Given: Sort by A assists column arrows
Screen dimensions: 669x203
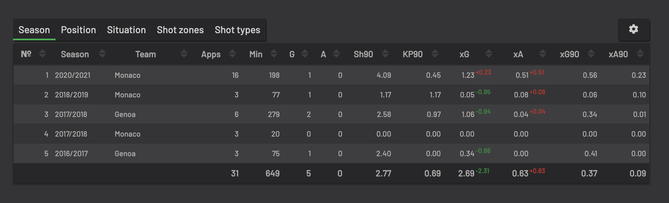Looking at the screenshot, I should coord(336,54).
